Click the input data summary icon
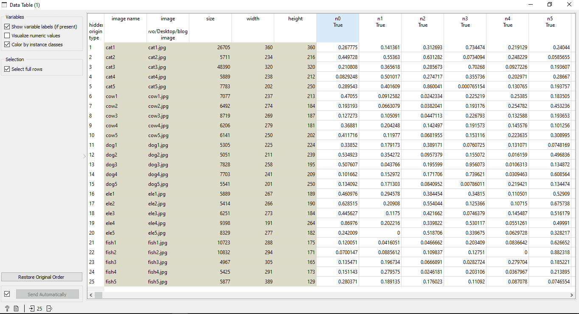Screen dimensions: 579x314 pyautogui.click(x=32, y=308)
